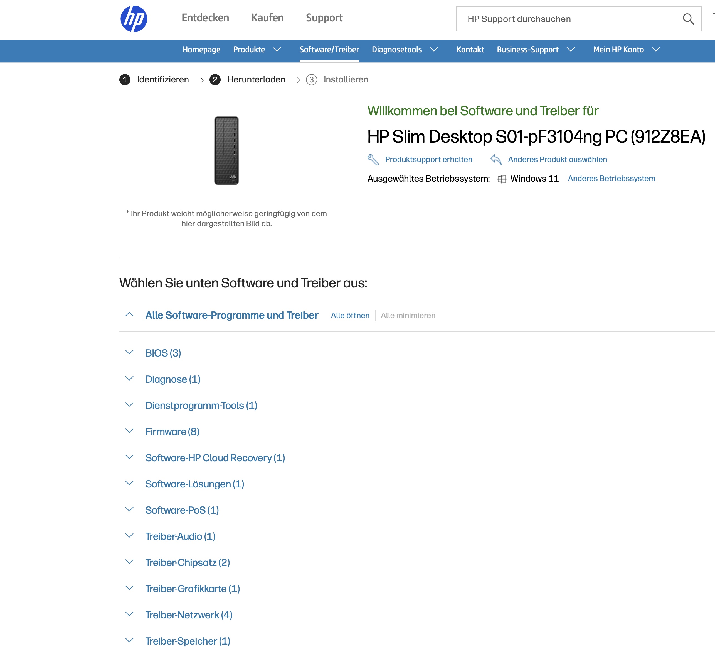715x656 pixels.
Task: Click the HP logo icon
Action: point(134,19)
